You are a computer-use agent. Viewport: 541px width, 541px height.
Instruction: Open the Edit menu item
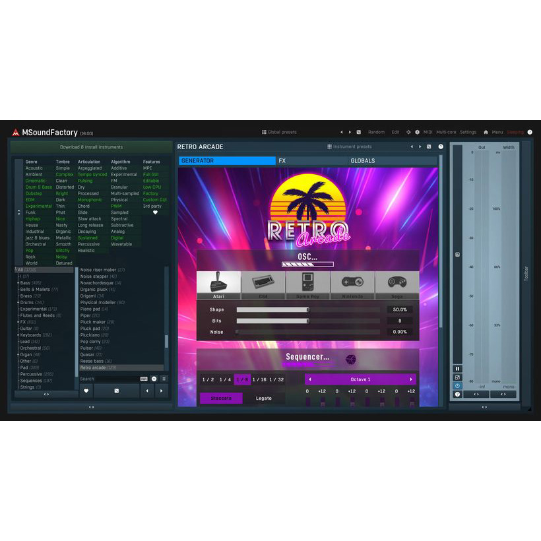pyautogui.click(x=395, y=132)
